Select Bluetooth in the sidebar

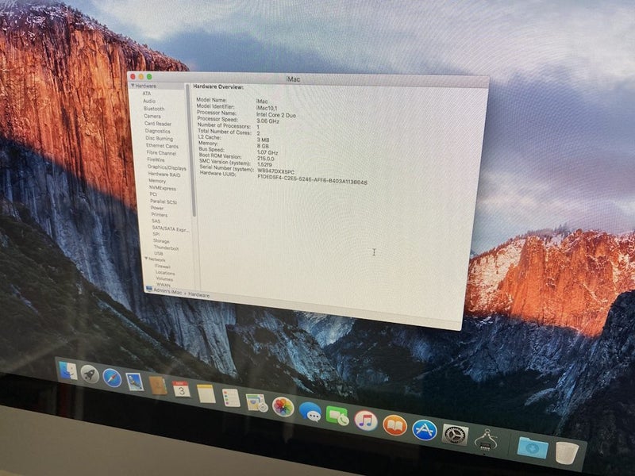coord(154,109)
